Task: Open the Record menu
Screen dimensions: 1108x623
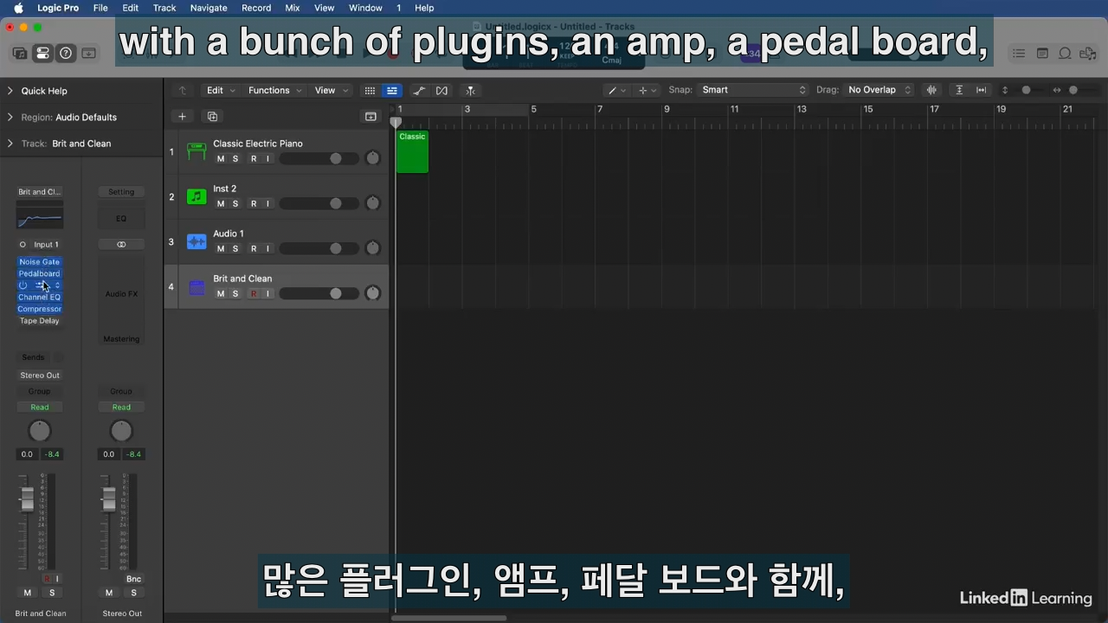Action: pos(256,8)
